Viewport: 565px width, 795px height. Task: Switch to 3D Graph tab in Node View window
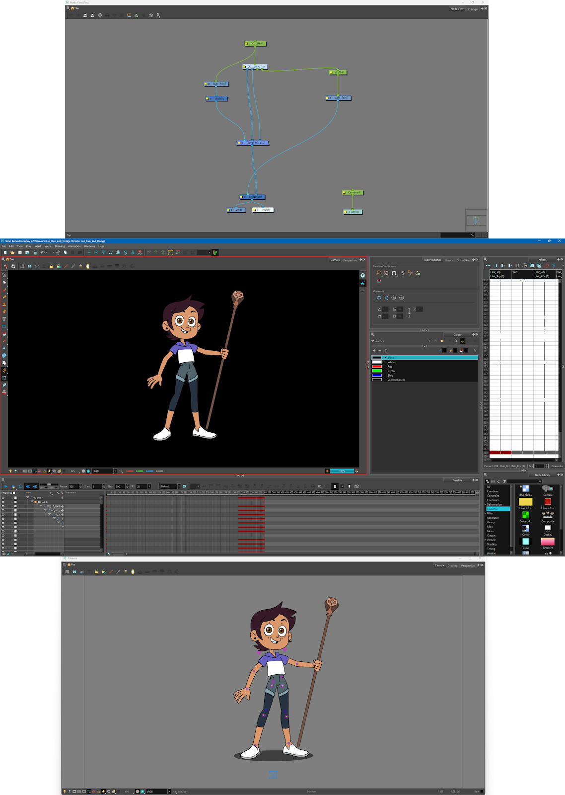coord(473,9)
